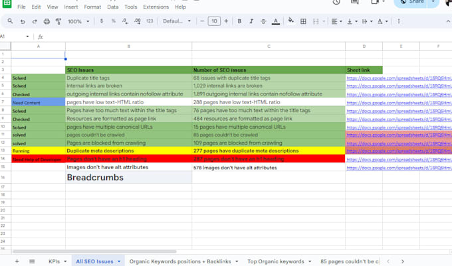Image resolution: width=452 pixels, height=266 pixels.
Task: Open the Format menu
Action: click(92, 7)
